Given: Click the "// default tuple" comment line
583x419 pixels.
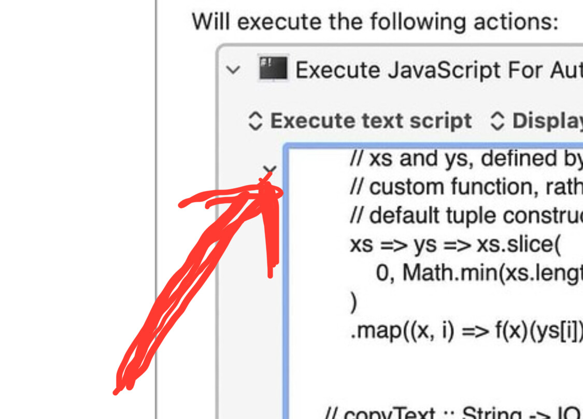Looking at the screenshot, I should (x=466, y=215).
